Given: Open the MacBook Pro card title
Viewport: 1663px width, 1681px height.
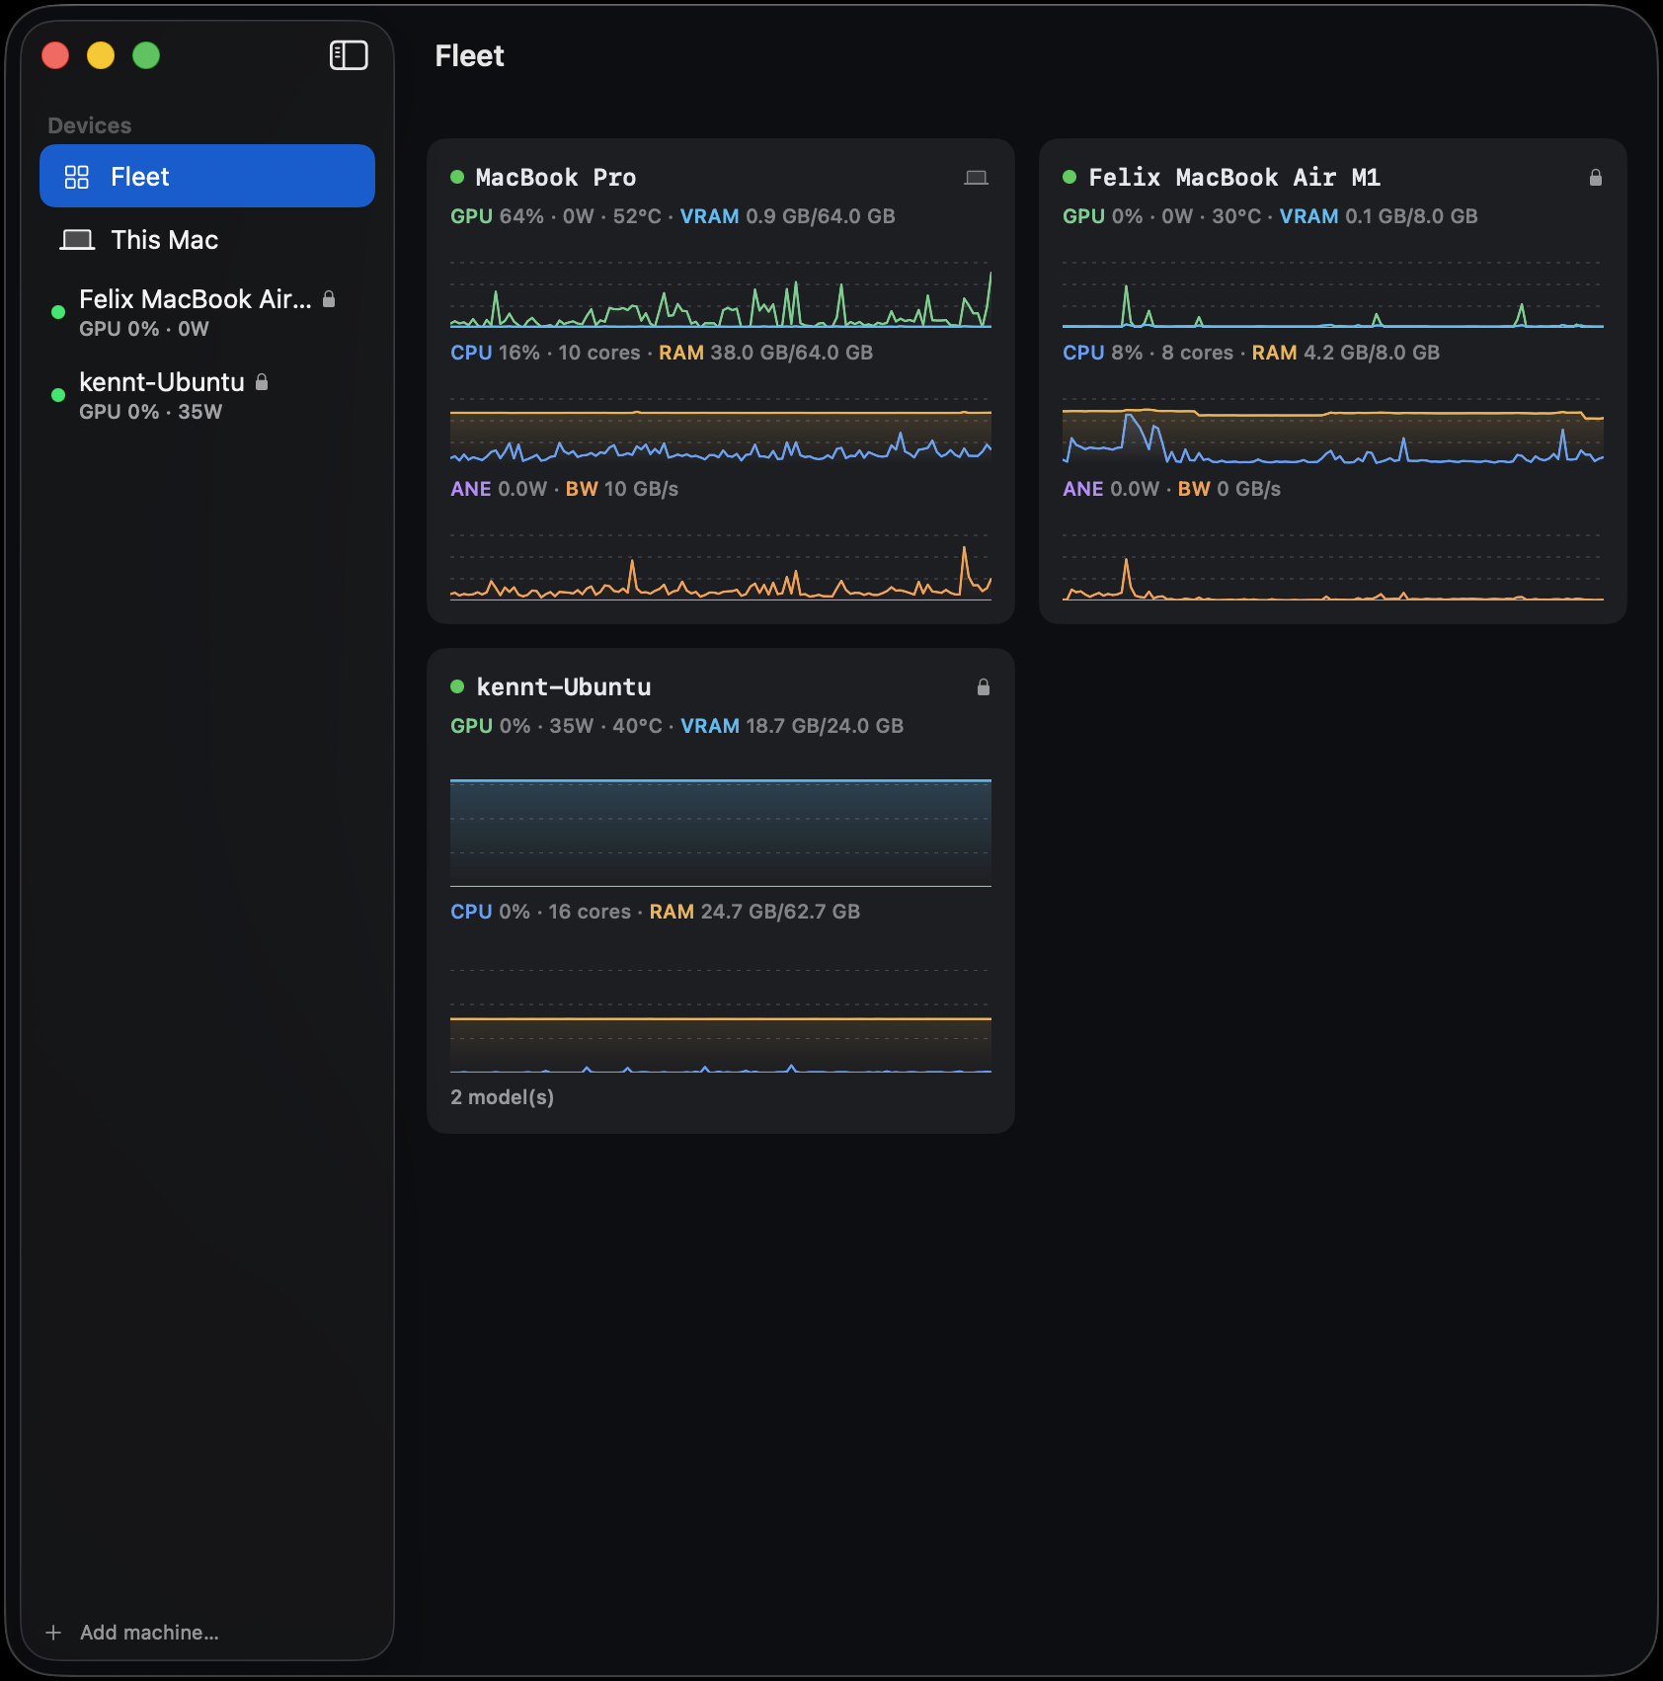Looking at the screenshot, I should click(556, 178).
